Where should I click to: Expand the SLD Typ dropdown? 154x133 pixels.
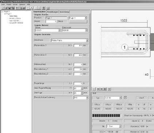click(x=120, y=98)
